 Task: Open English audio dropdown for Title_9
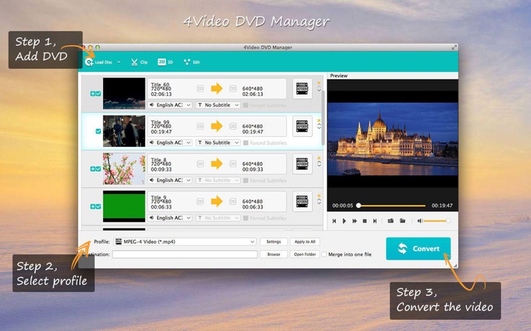pyautogui.click(x=171, y=218)
